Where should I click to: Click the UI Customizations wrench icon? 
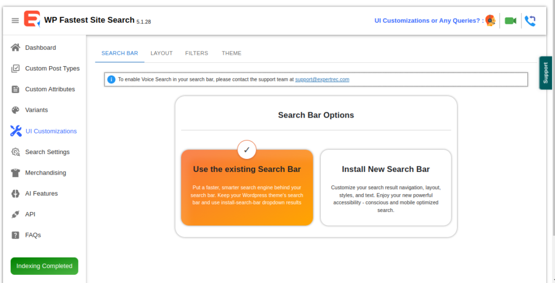pyautogui.click(x=16, y=131)
